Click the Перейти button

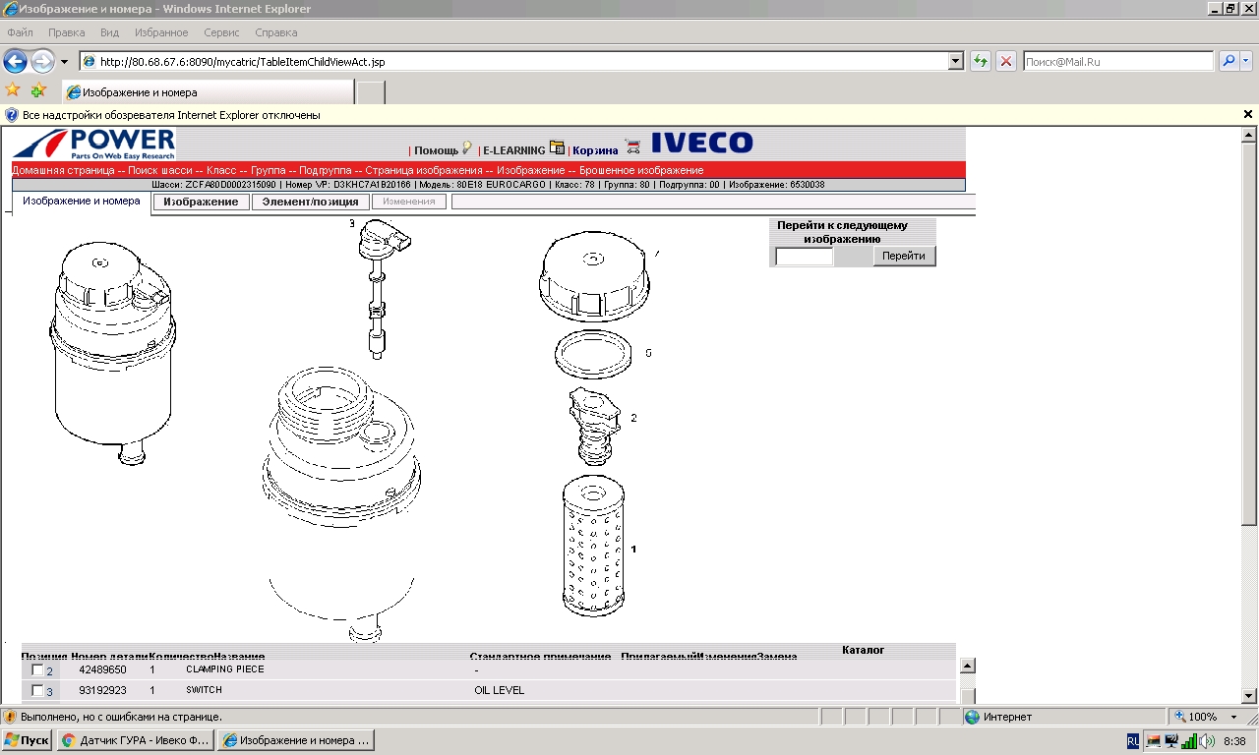[904, 256]
